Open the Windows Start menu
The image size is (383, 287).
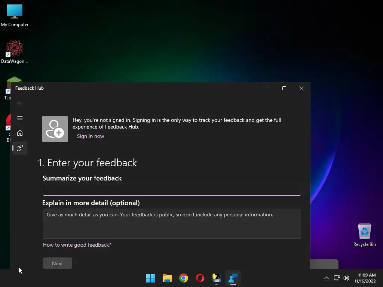[x=150, y=278]
